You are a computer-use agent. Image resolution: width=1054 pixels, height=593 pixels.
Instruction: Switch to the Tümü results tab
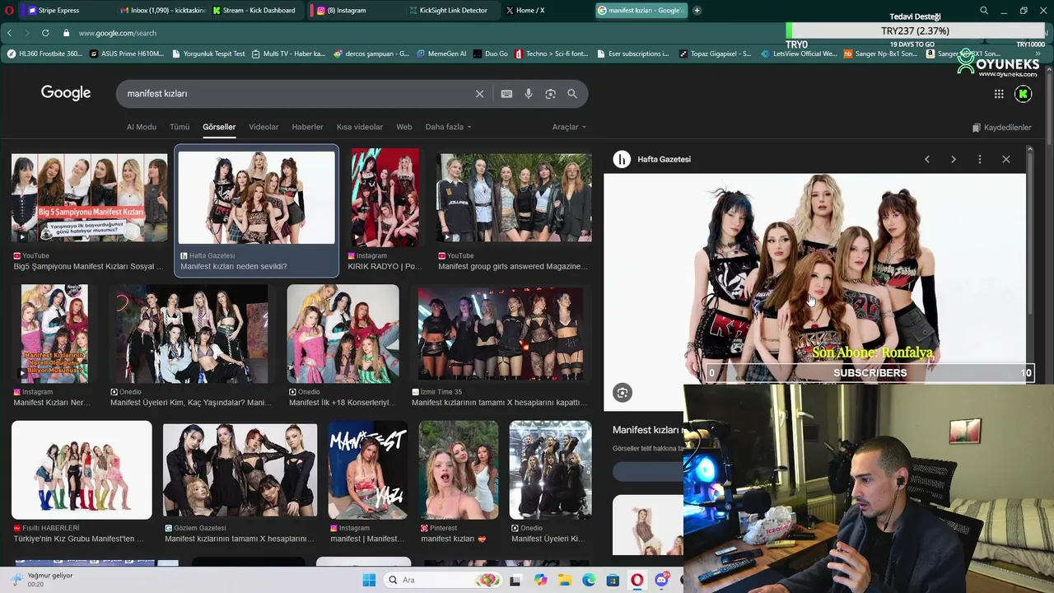180,127
